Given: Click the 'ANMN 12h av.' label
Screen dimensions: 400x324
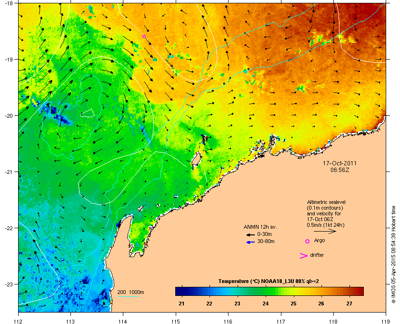Looking at the screenshot, I should [260, 227].
